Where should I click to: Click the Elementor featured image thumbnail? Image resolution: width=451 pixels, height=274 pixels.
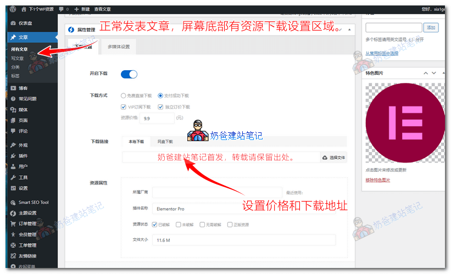point(405,123)
